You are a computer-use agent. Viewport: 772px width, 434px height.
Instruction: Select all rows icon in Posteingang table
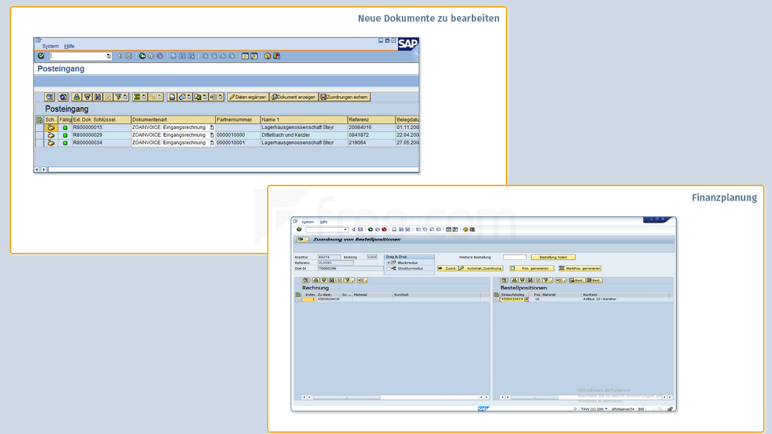(x=40, y=120)
